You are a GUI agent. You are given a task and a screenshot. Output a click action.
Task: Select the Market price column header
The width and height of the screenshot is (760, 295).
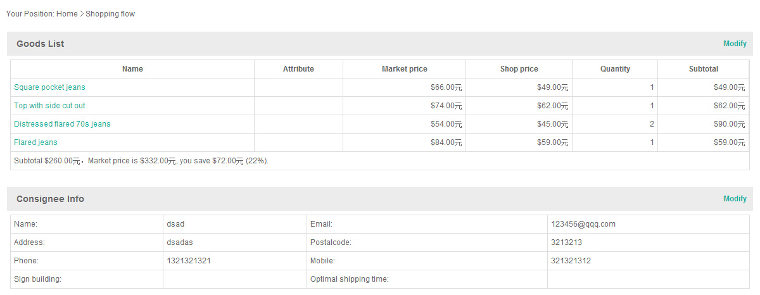405,69
